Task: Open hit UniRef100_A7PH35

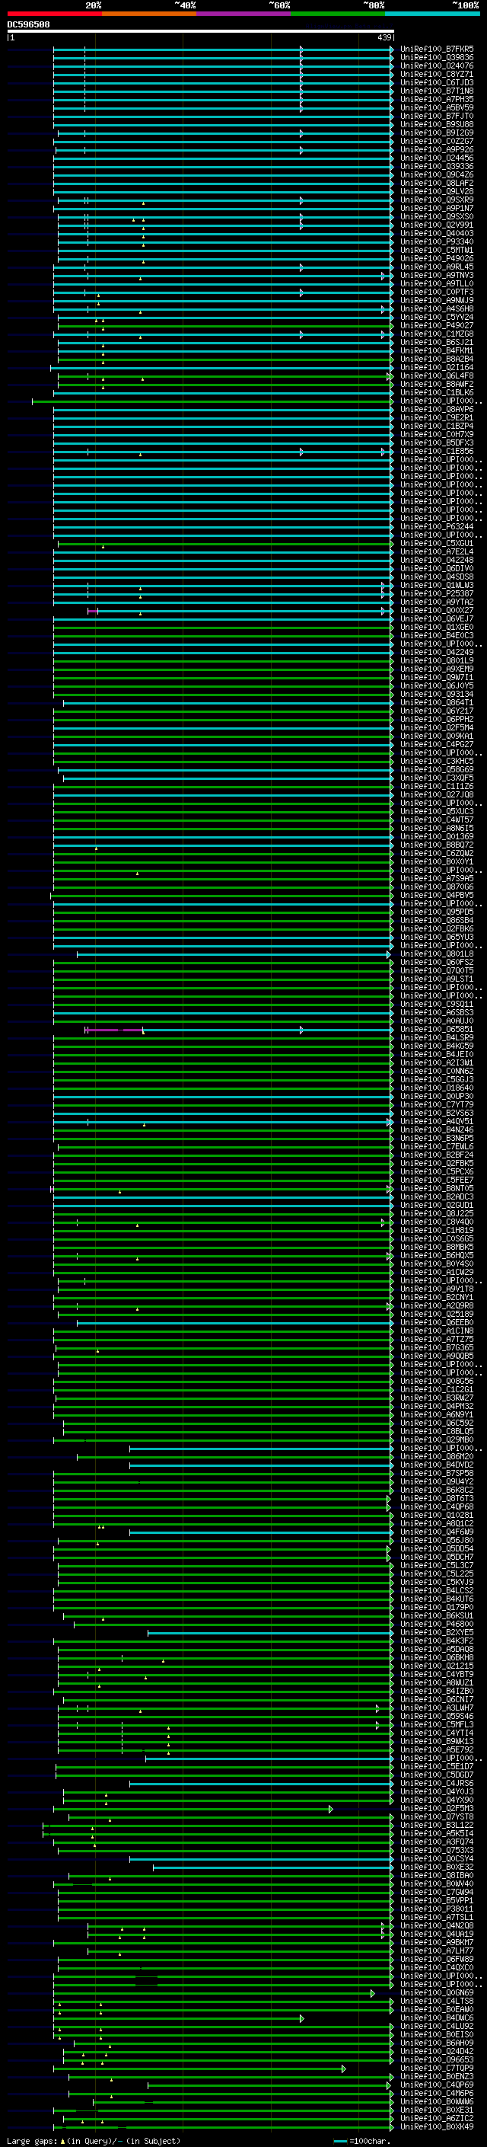Action: [437, 99]
